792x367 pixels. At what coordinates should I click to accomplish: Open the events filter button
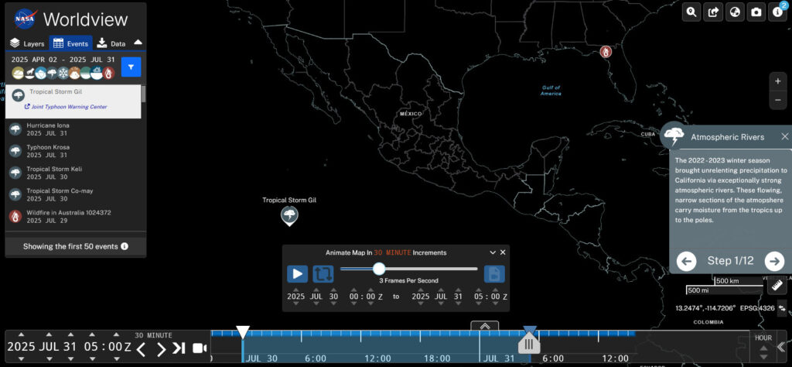[x=131, y=67]
